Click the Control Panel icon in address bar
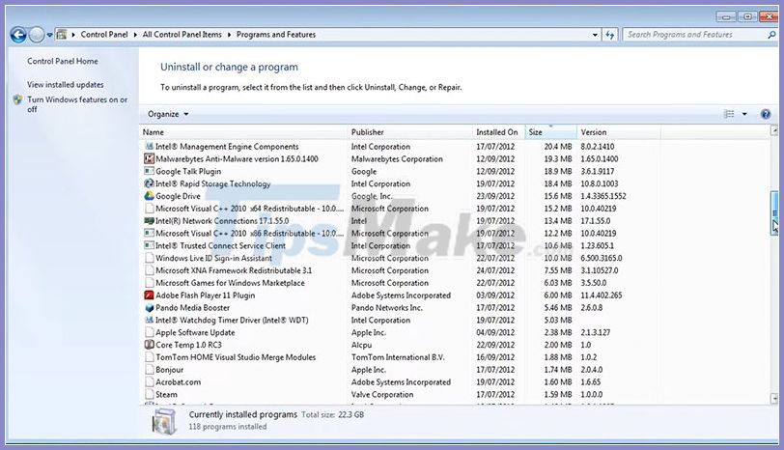Screen dimensions: 784x450 pyautogui.click(x=62, y=35)
